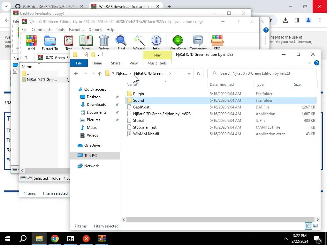
Task: Open Downloads in the navigation pane
Action: (96, 105)
